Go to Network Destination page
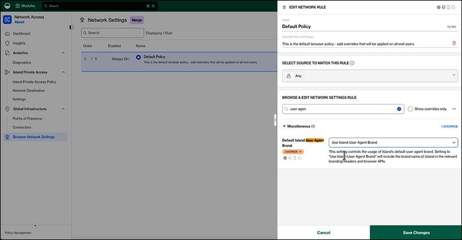Viewport: 462px width, 240px height. pos(29,91)
